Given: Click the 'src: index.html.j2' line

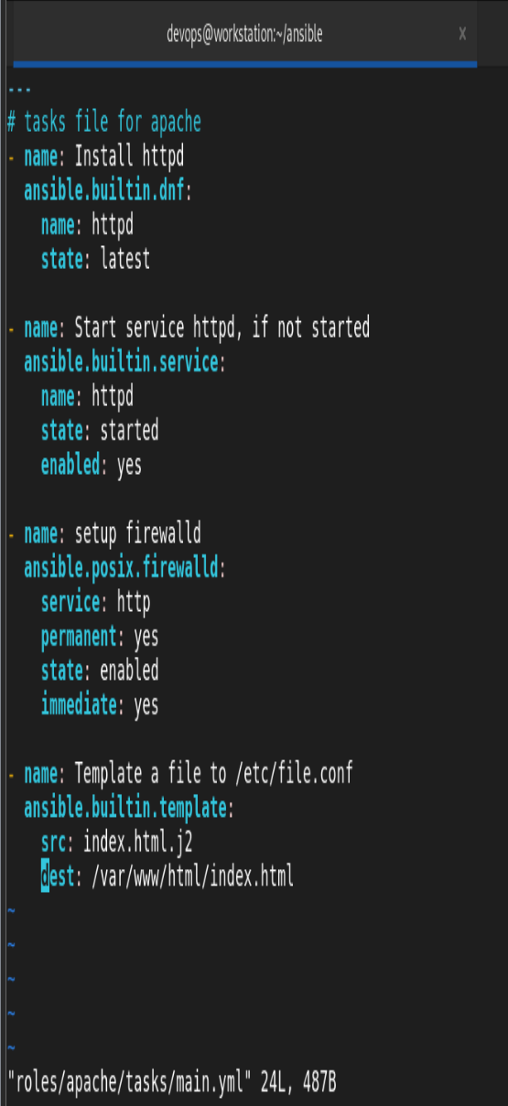Looking at the screenshot, I should coord(116,843).
